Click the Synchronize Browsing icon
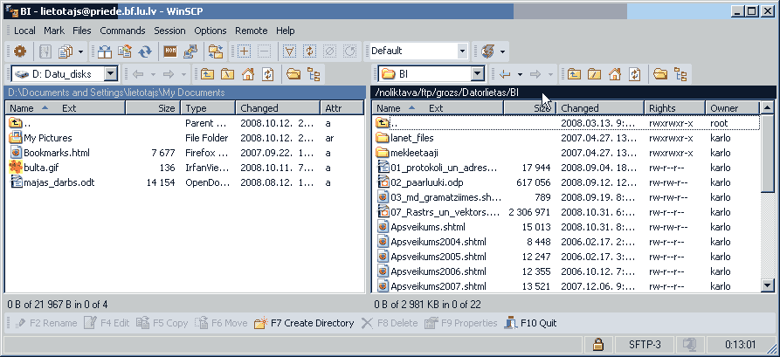Viewport: 780px width, 357px height. (x=216, y=51)
